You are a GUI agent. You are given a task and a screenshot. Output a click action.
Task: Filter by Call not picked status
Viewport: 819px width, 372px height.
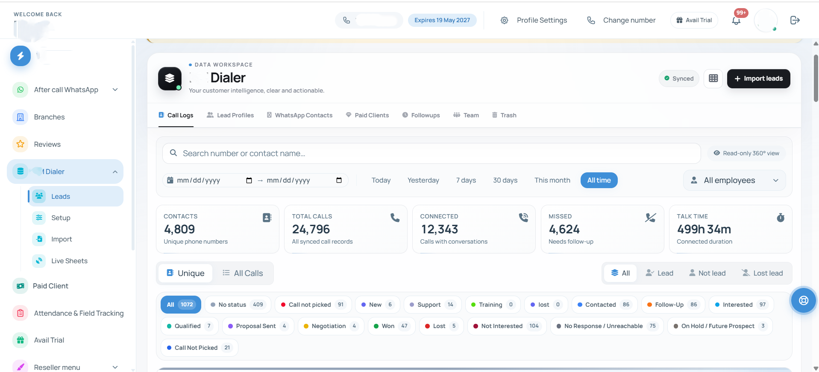[313, 305]
